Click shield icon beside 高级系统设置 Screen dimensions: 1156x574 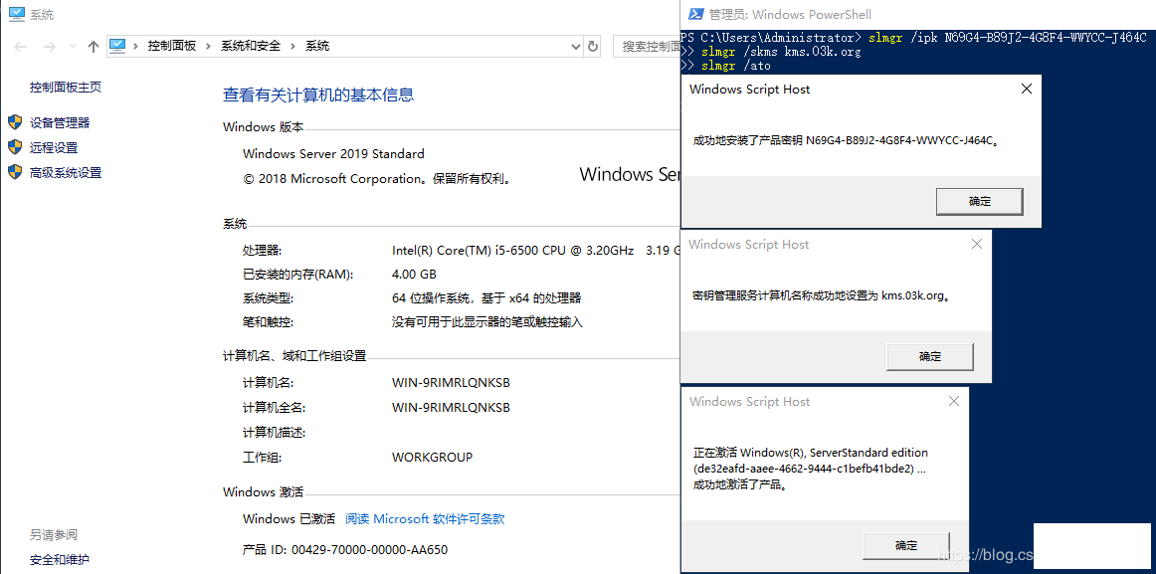[16, 172]
